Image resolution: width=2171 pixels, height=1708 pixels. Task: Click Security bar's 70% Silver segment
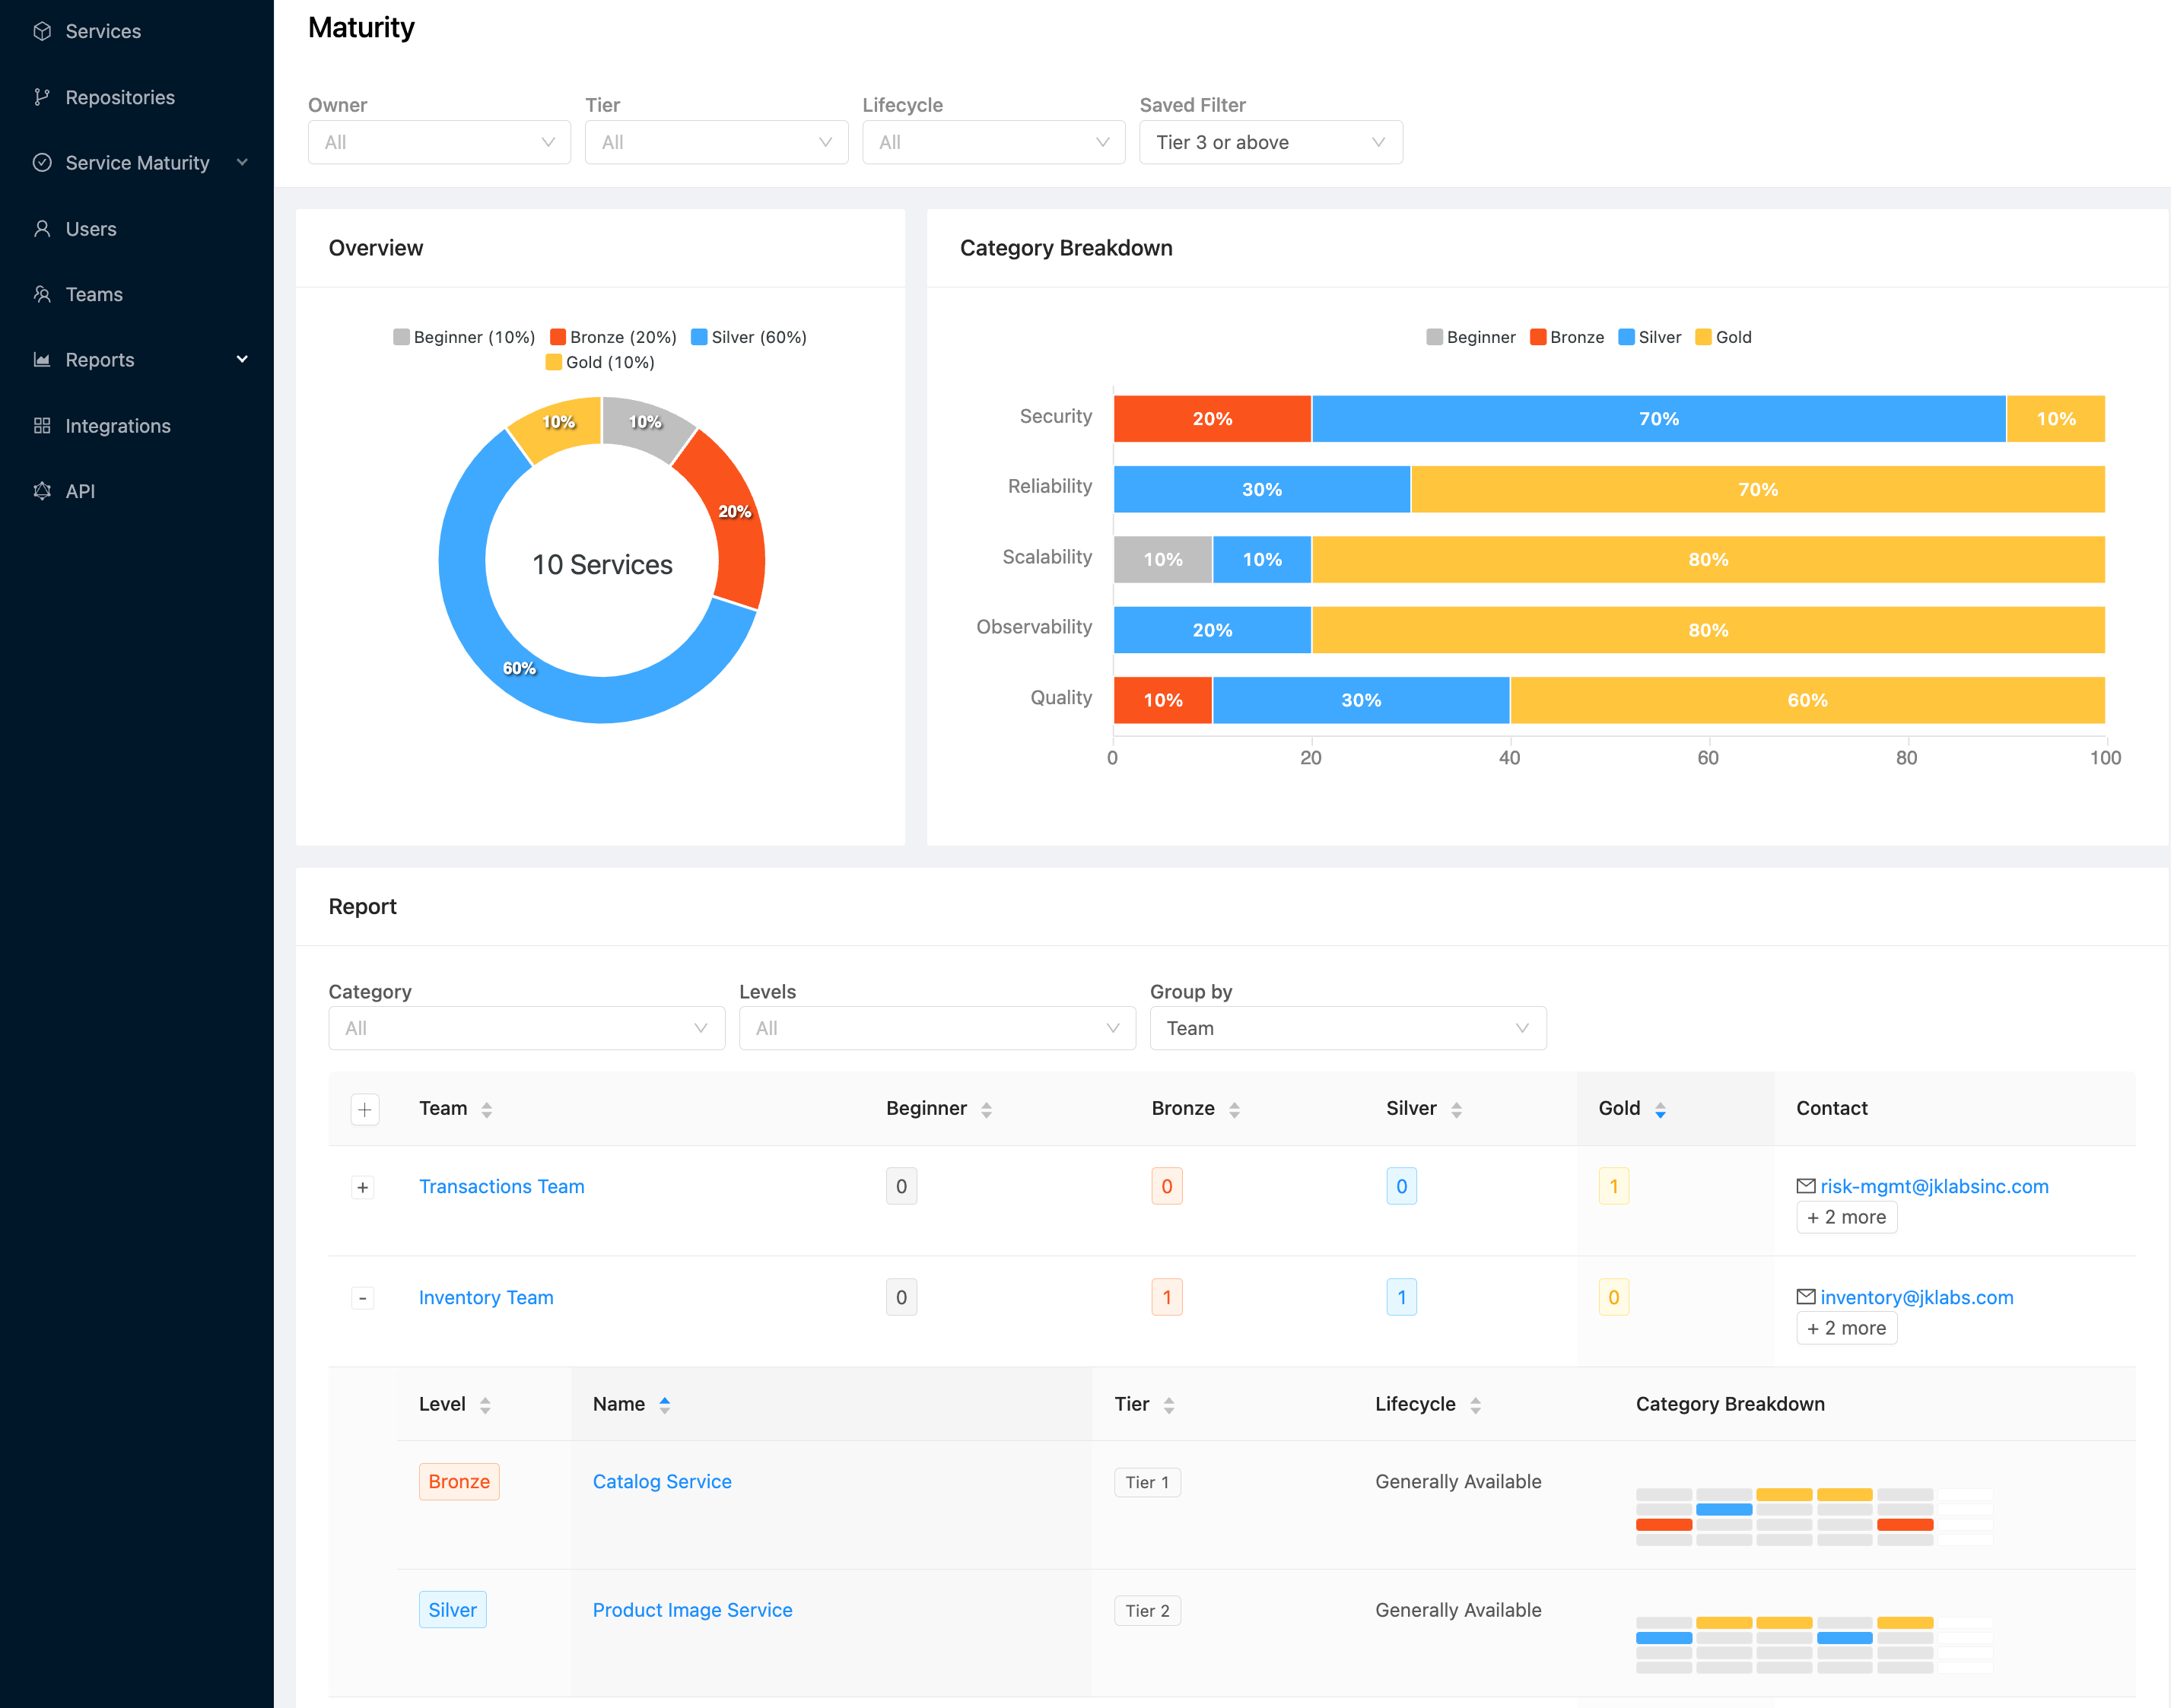tap(1659, 419)
